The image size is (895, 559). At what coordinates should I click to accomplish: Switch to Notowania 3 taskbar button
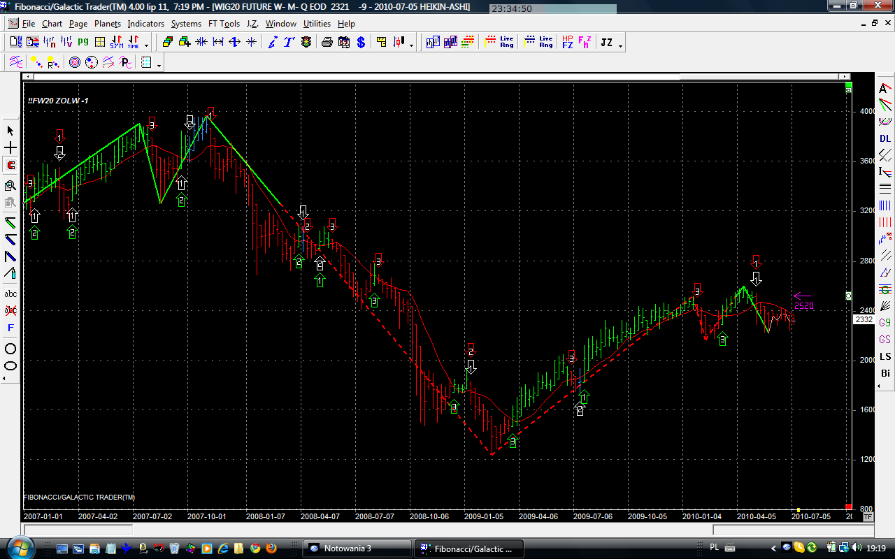coord(357,548)
